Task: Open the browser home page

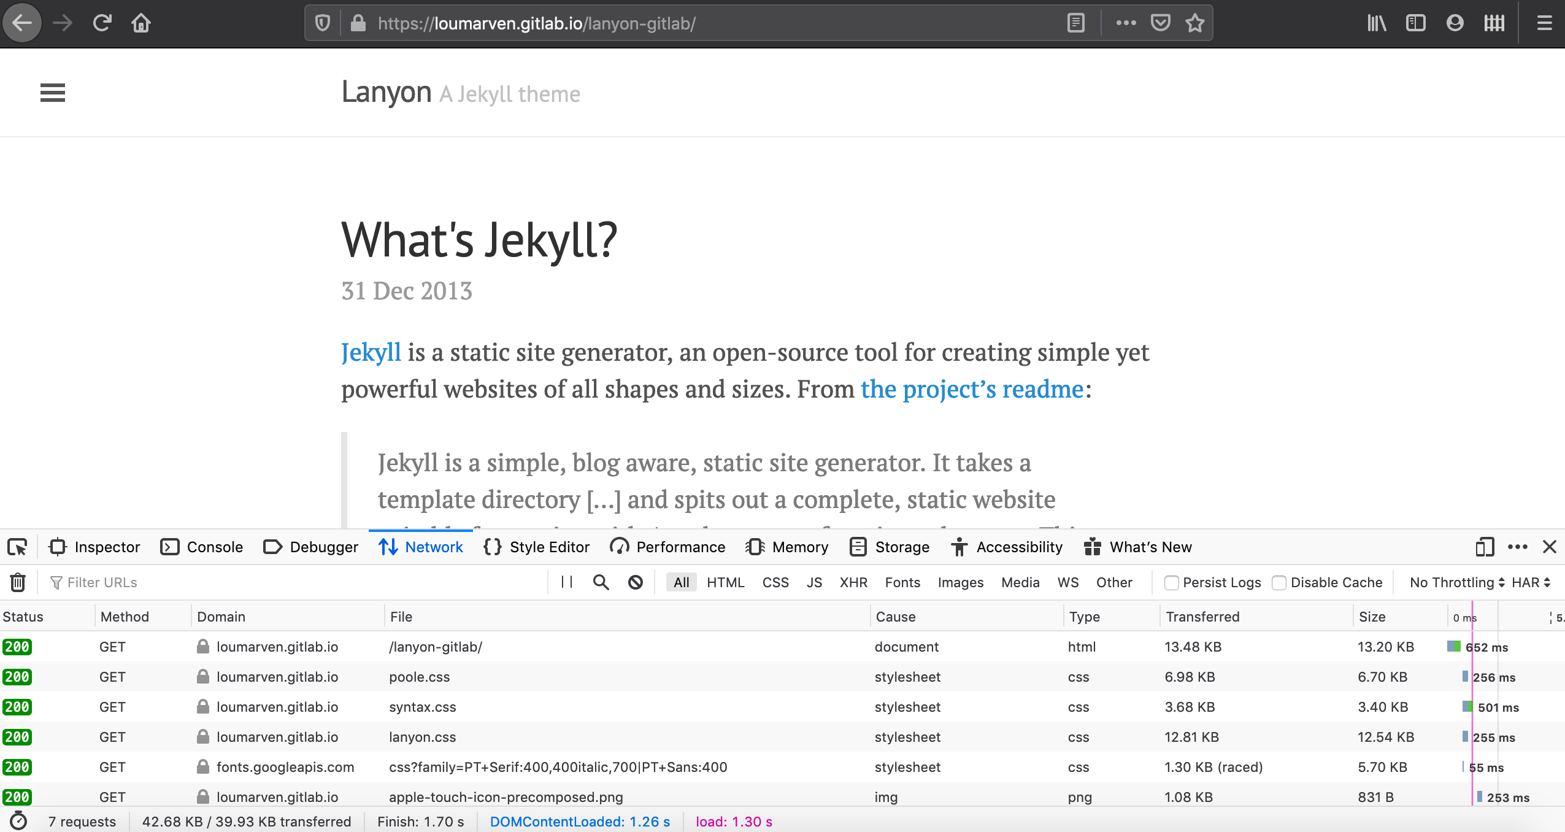Action: coord(141,23)
